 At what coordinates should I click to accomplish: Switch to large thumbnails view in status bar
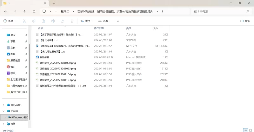point(250,130)
